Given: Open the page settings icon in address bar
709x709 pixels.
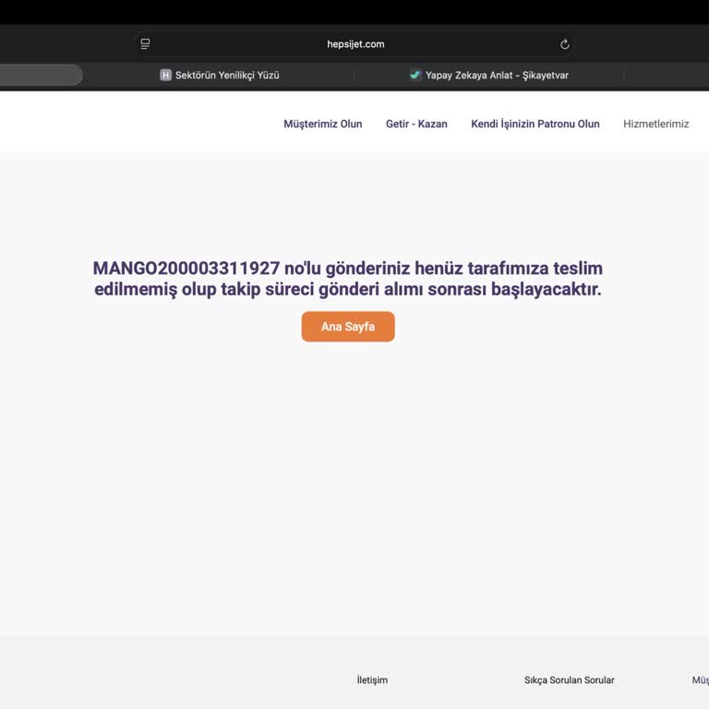Looking at the screenshot, I should pos(145,44).
